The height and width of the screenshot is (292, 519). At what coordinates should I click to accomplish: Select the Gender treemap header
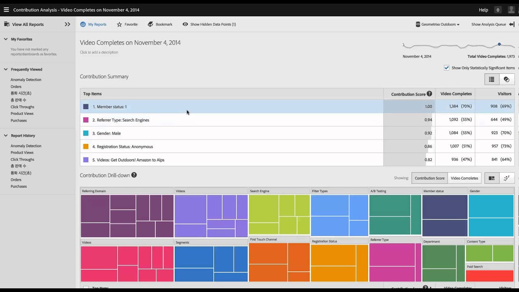tap(491, 191)
